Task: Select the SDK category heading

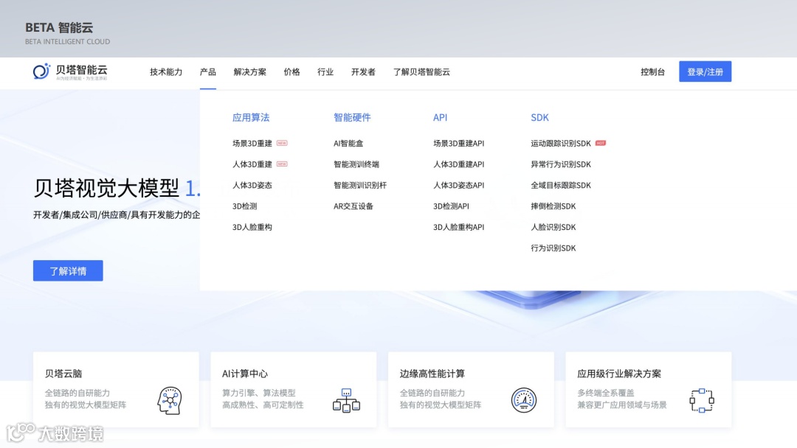Action: pos(539,118)
